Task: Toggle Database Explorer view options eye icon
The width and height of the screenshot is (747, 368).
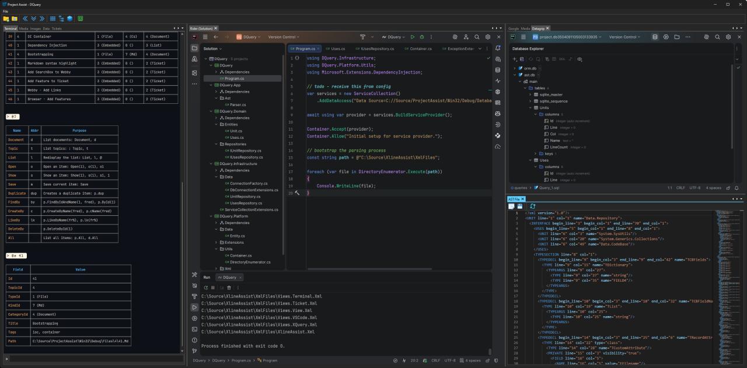Action: pos(580,59)
